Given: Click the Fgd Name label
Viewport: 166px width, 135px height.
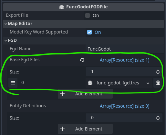Looking at the screenshot, I should click(21, 49).
